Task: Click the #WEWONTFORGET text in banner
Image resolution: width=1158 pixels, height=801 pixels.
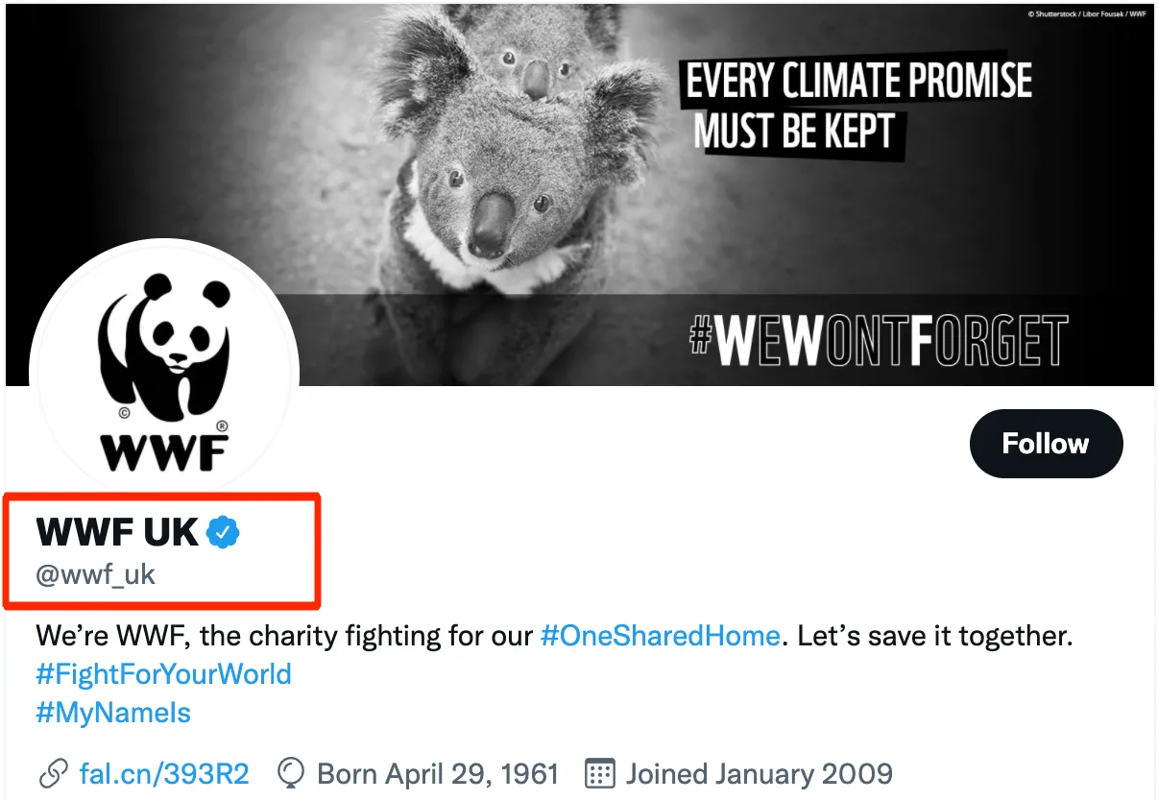Action: (x=878, y=339)
